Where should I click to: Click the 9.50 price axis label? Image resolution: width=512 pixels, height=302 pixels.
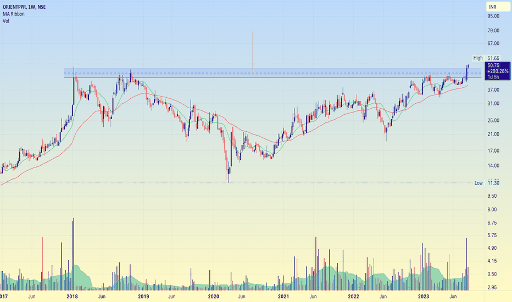tap(492, 196)
